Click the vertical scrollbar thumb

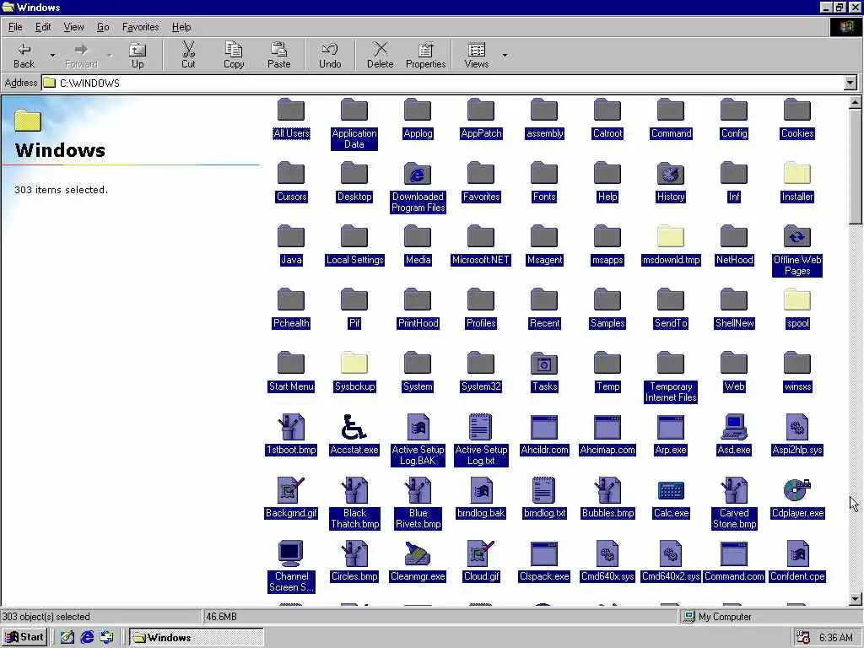pos(856,166)
